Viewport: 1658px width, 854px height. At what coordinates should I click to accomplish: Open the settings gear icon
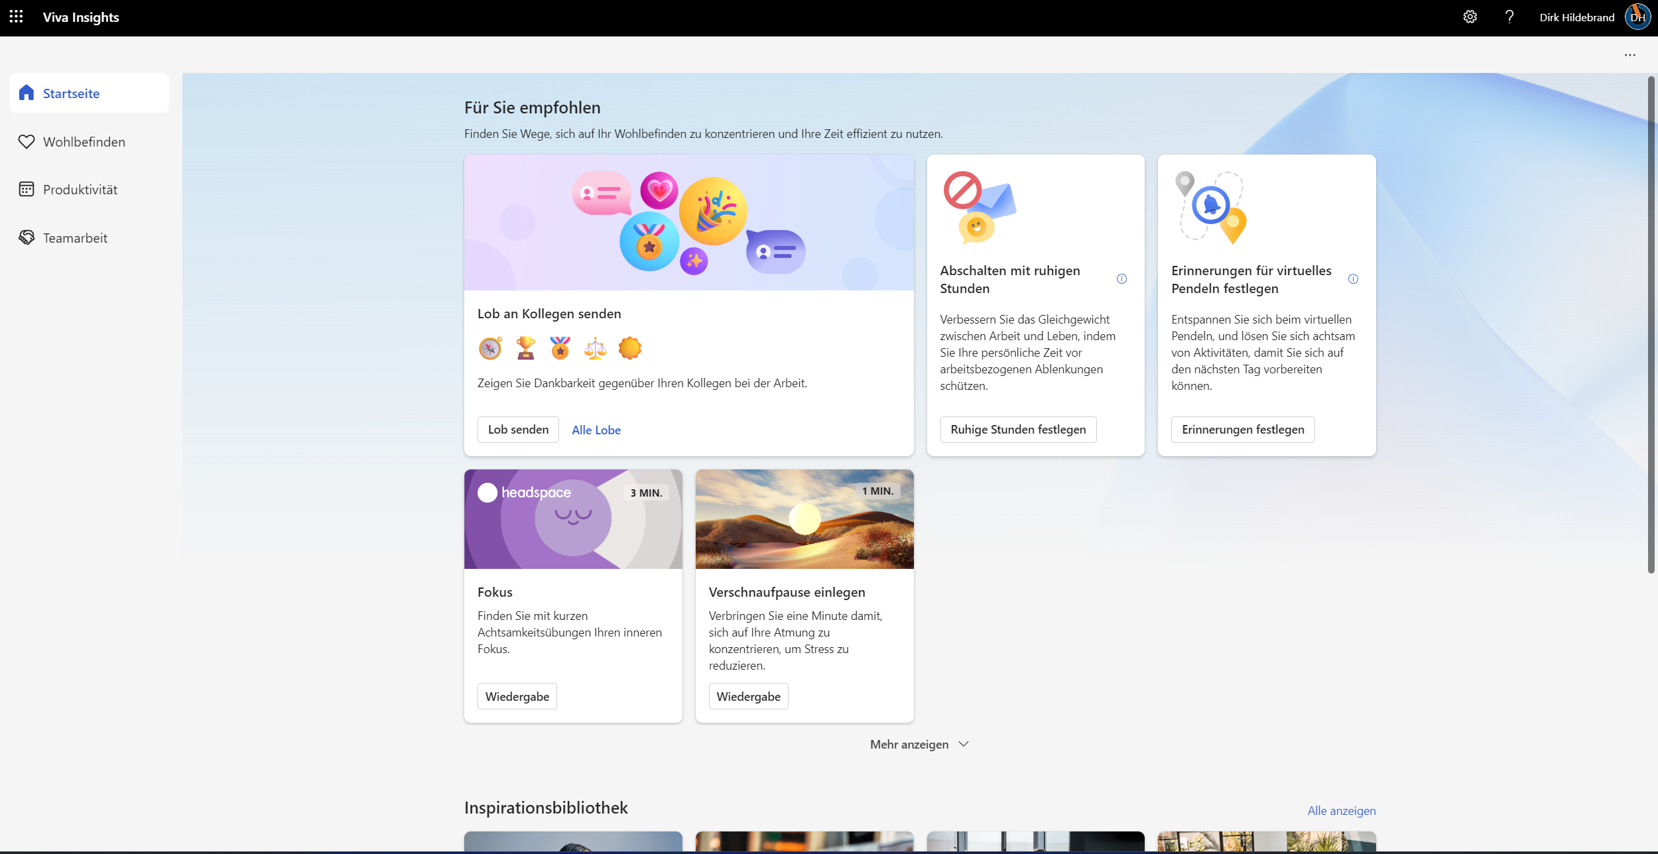pyautogui.click(x=1470, y=17)
